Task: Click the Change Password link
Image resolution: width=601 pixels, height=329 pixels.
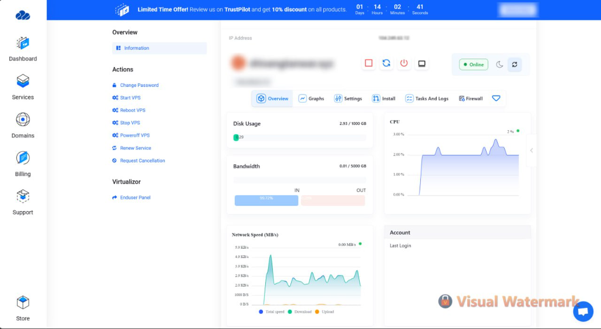Action: (x=136, y=85)
